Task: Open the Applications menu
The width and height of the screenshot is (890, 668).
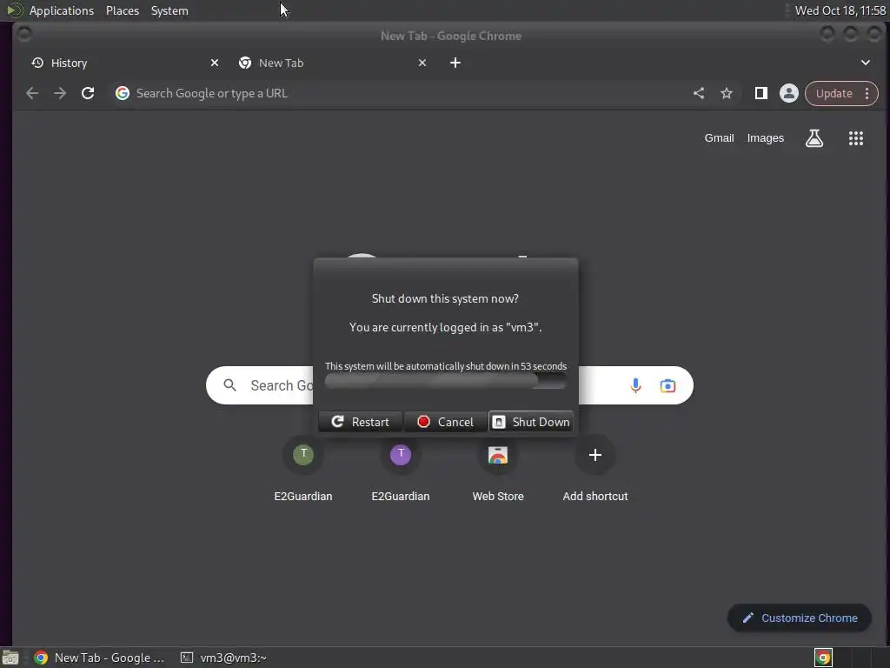Action: [62, 10]
